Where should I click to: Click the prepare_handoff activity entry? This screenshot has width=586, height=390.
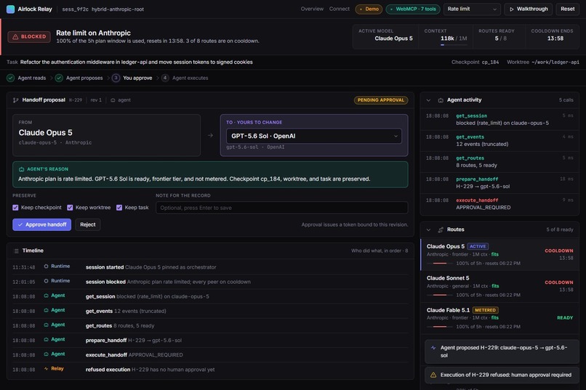pos(499,183)
